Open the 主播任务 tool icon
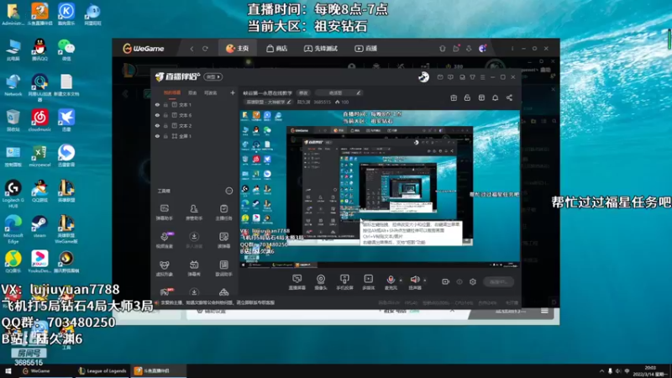The width and height of the screenshot is (672, 378). (x=223, y=212)
